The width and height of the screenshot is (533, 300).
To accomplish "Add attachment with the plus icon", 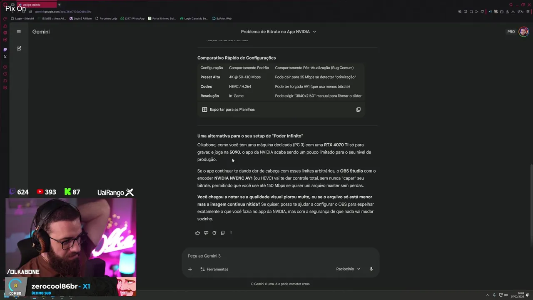I will click(190, 269).
